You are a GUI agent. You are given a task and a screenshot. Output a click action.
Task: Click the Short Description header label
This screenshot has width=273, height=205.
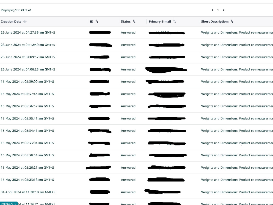(215, 21)
